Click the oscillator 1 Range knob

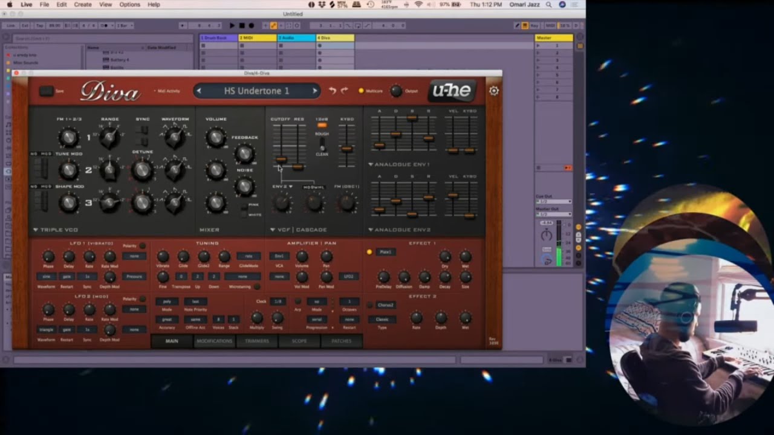tap(109, 138)
